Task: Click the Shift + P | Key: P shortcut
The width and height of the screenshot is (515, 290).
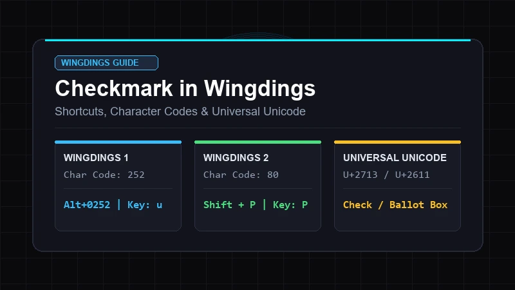Action: click(x=256, y=205)
